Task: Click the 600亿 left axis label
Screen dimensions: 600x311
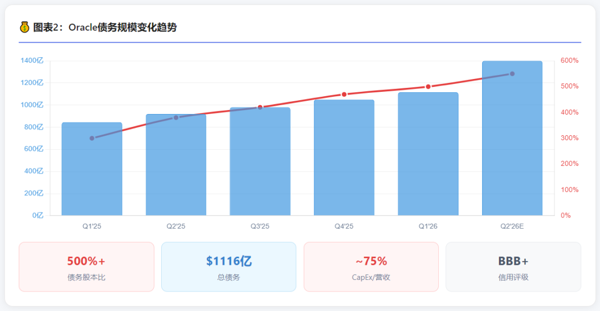Action: coord(34,149)
